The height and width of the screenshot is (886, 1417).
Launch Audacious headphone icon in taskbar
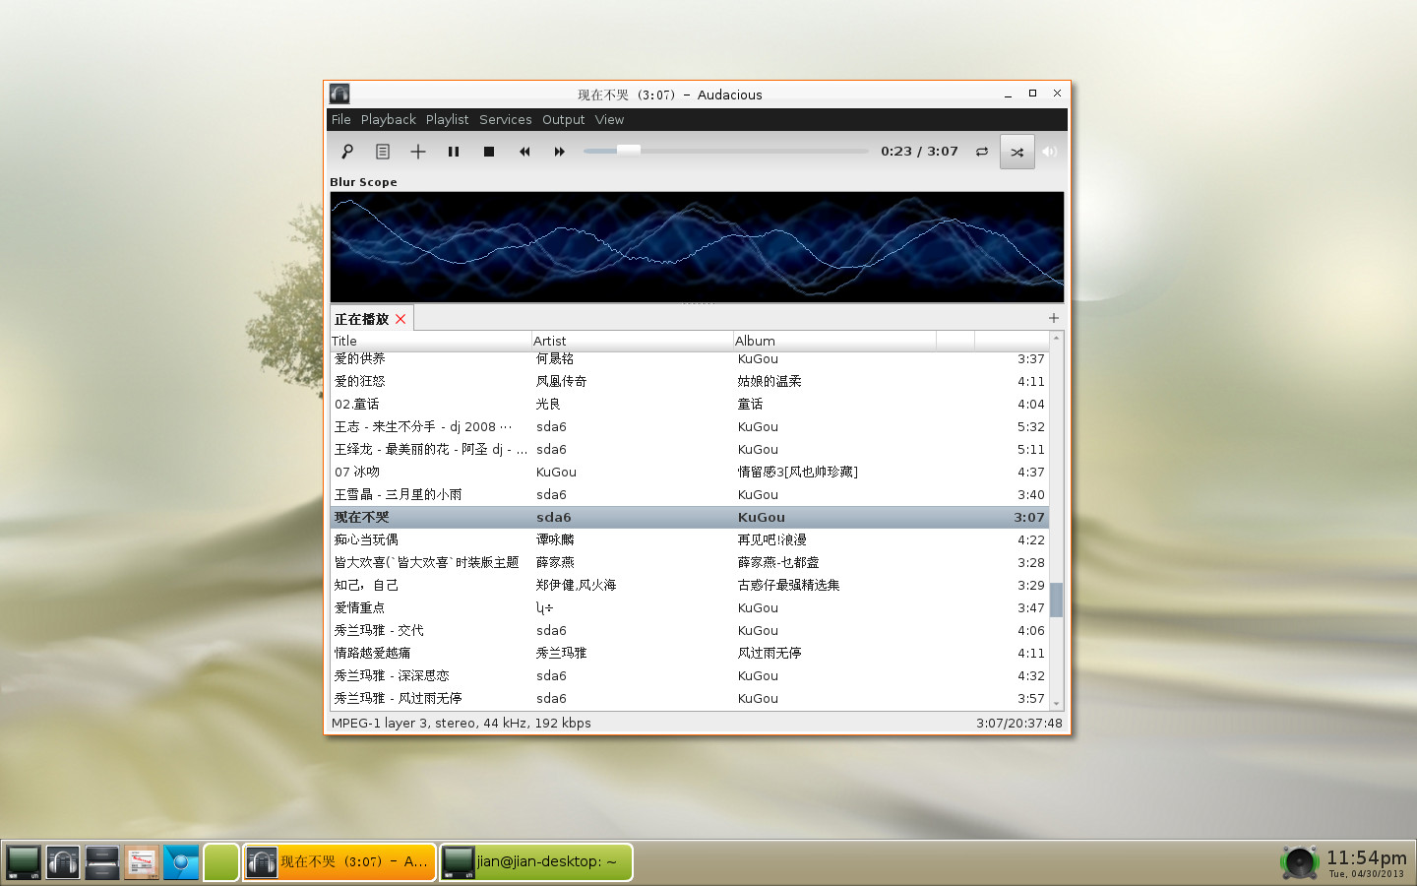(x=62, y=862)
